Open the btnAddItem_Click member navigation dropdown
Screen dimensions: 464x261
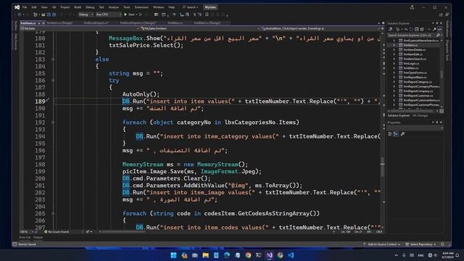click(320, 28)
